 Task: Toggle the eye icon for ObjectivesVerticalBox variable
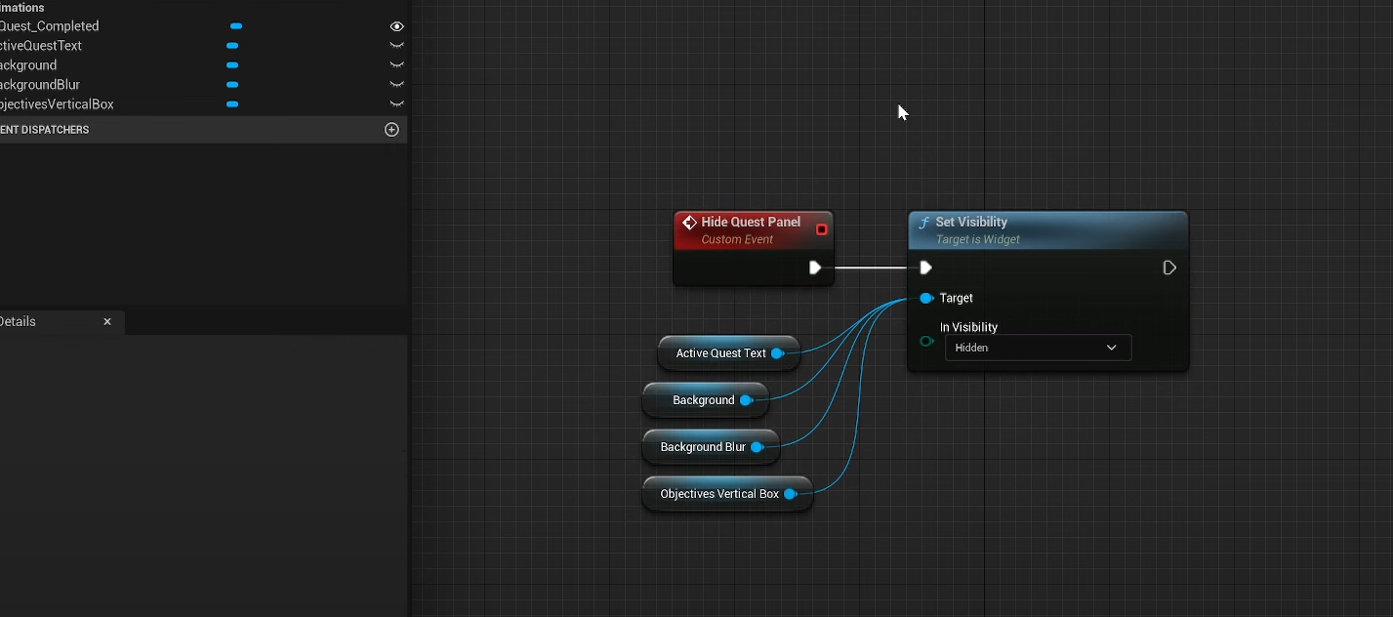pyautogui.click(x=396, y=104)
